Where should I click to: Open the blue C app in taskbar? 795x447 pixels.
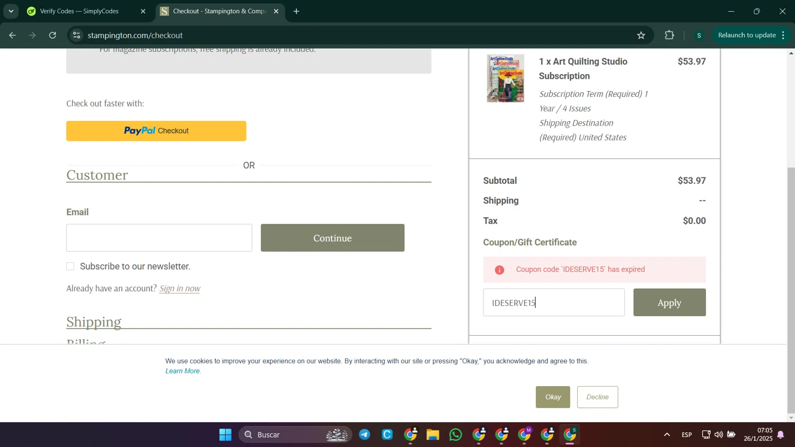387,435
